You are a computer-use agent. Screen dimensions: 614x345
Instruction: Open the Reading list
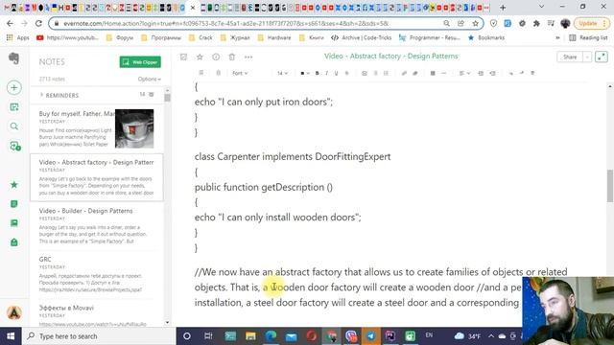click(588, 38)
